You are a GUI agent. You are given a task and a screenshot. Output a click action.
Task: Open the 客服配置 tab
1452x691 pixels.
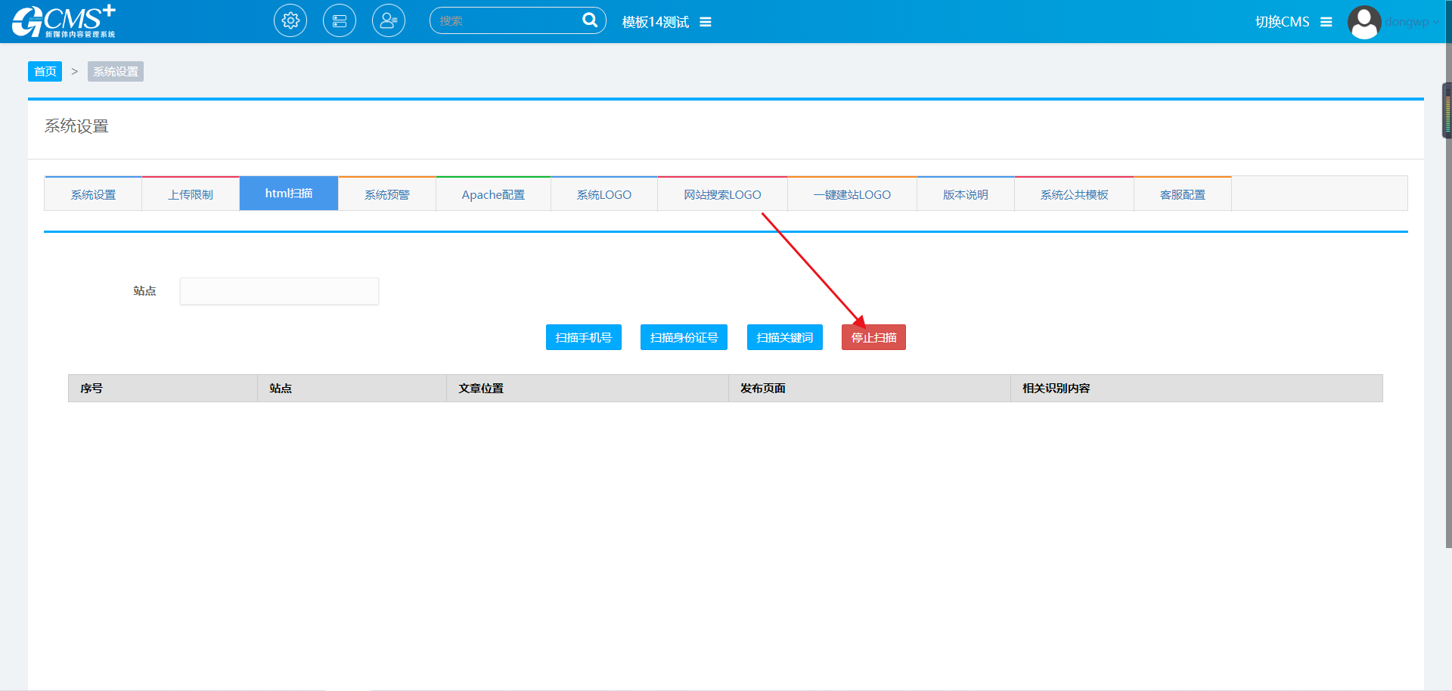coord(1183,194)
